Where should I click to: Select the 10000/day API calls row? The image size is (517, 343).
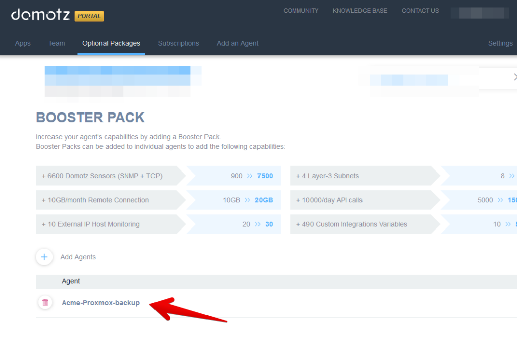click(403, 200)
